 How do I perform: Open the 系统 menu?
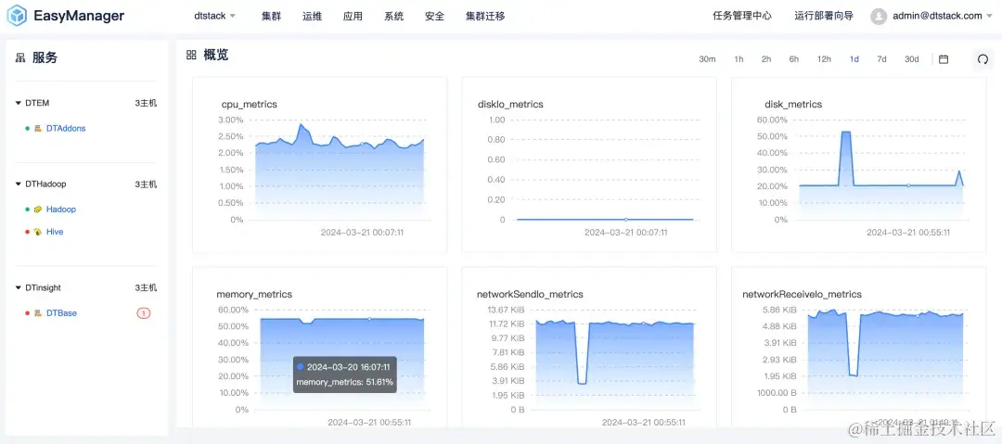point(393,16)
